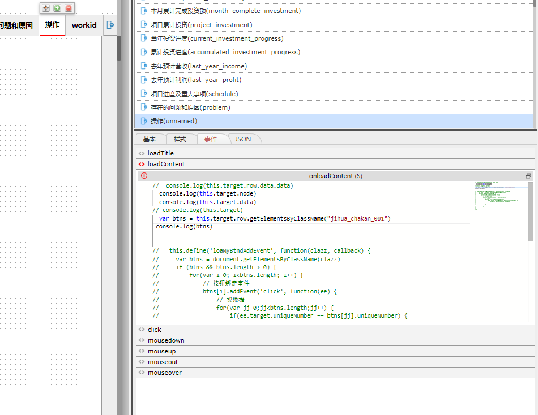
Task: Click the red remove column icon
Action: click(69, 8)
